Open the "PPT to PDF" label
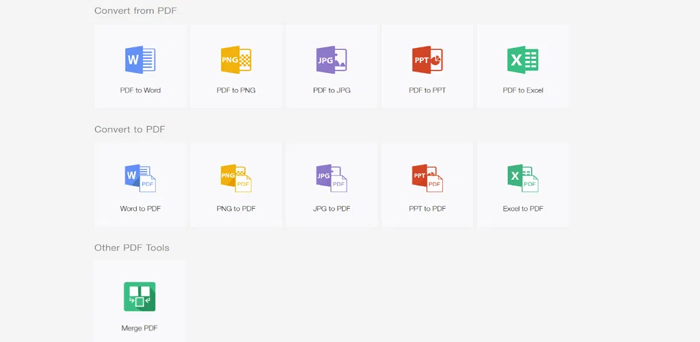The image size is (700, 342). tap(427, 209)
